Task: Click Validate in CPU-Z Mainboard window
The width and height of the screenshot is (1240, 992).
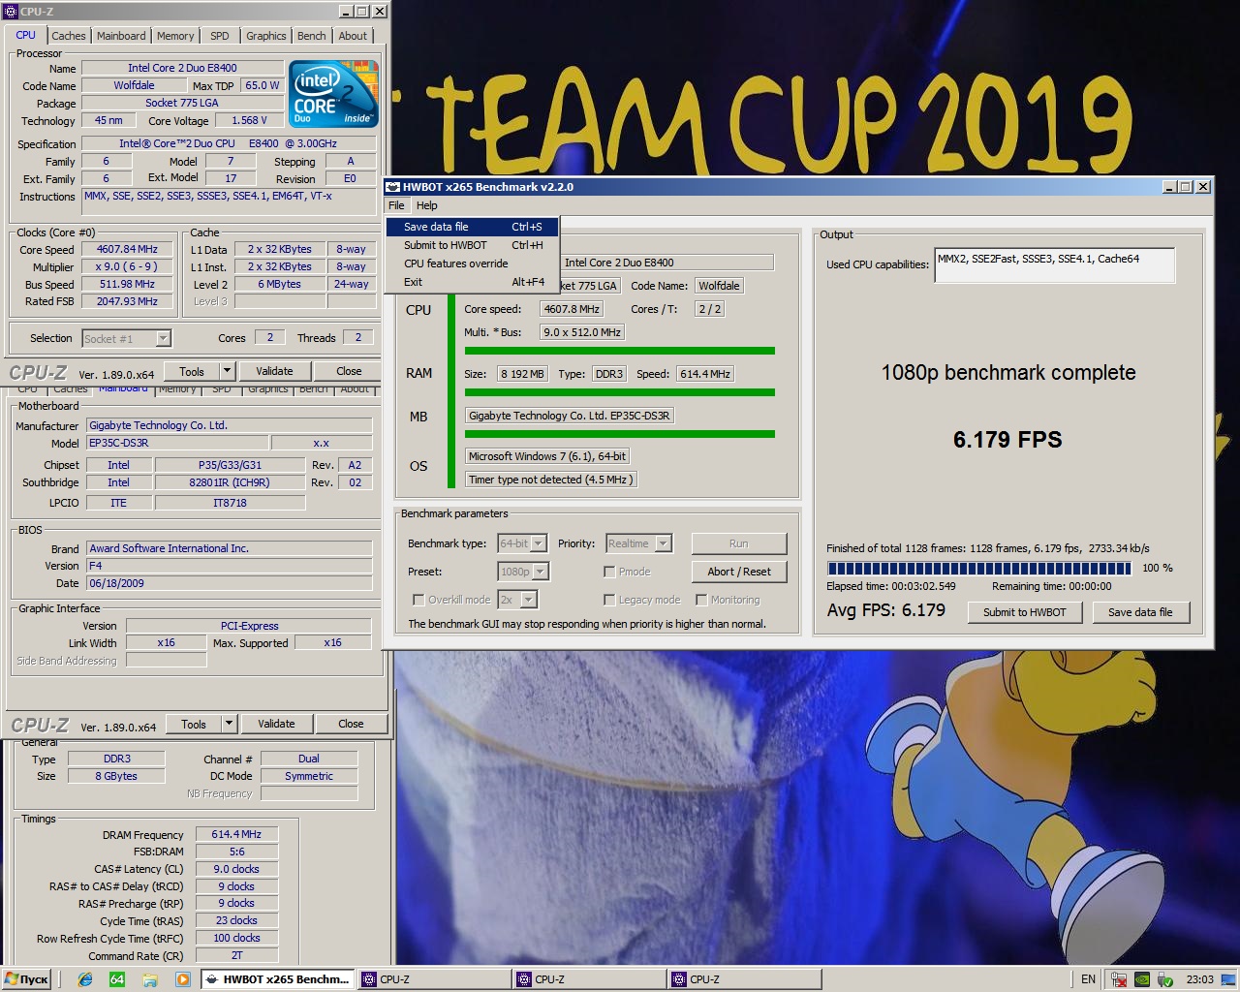Action: tap(276, 724)
